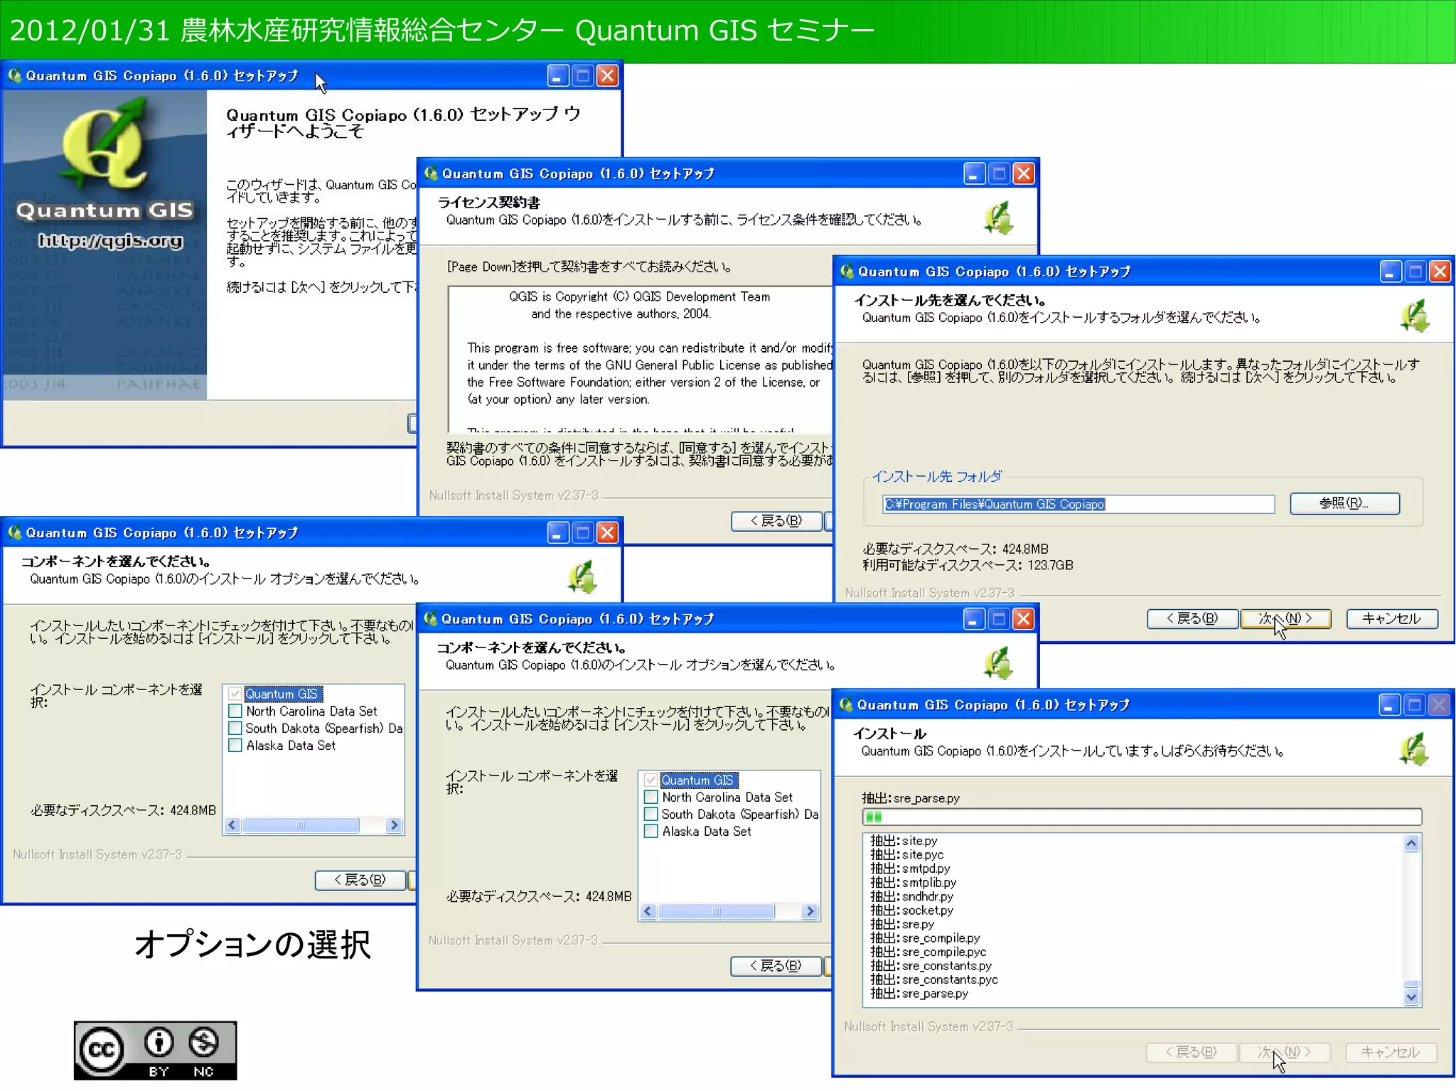Check Alaska Data Set in the lower-left components window

(235, 745)
